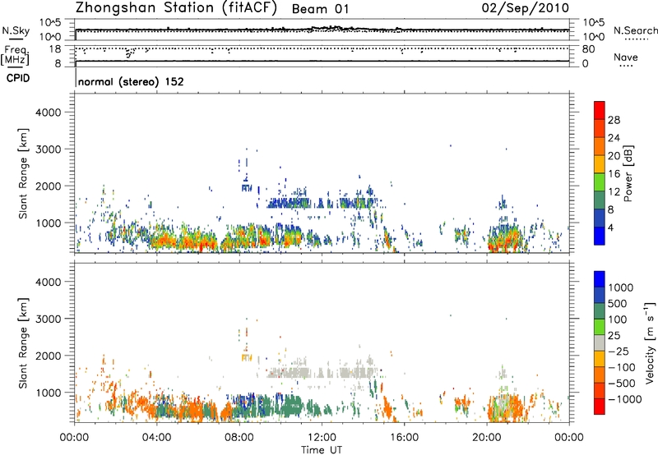Image resolution: width=658 pixels, height=455 pixels.
Task: Click the -100 tick on Velocity colorbar
Action: tap(622, 367)
